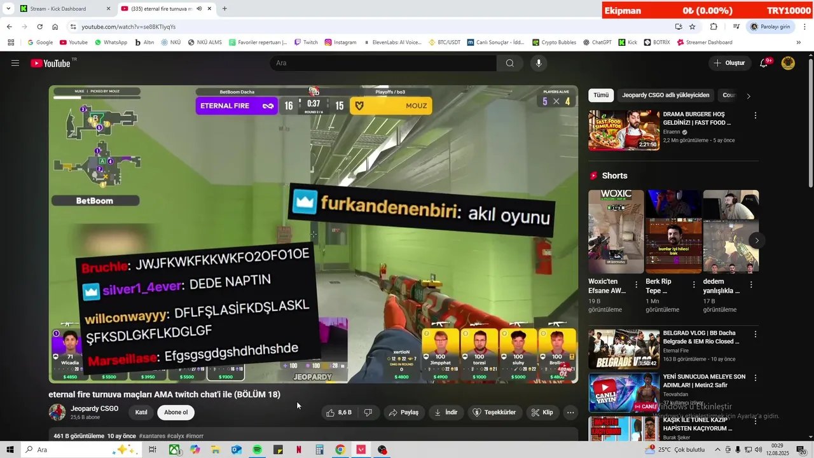Select Jeopardy CSGO adlı yükleyiciden chip
This screenshot has width=814, height=458.
pos(666,95)
